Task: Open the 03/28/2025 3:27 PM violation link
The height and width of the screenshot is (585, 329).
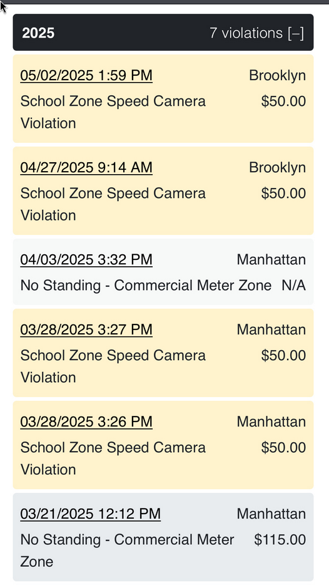Action: (x=86, y=329)
